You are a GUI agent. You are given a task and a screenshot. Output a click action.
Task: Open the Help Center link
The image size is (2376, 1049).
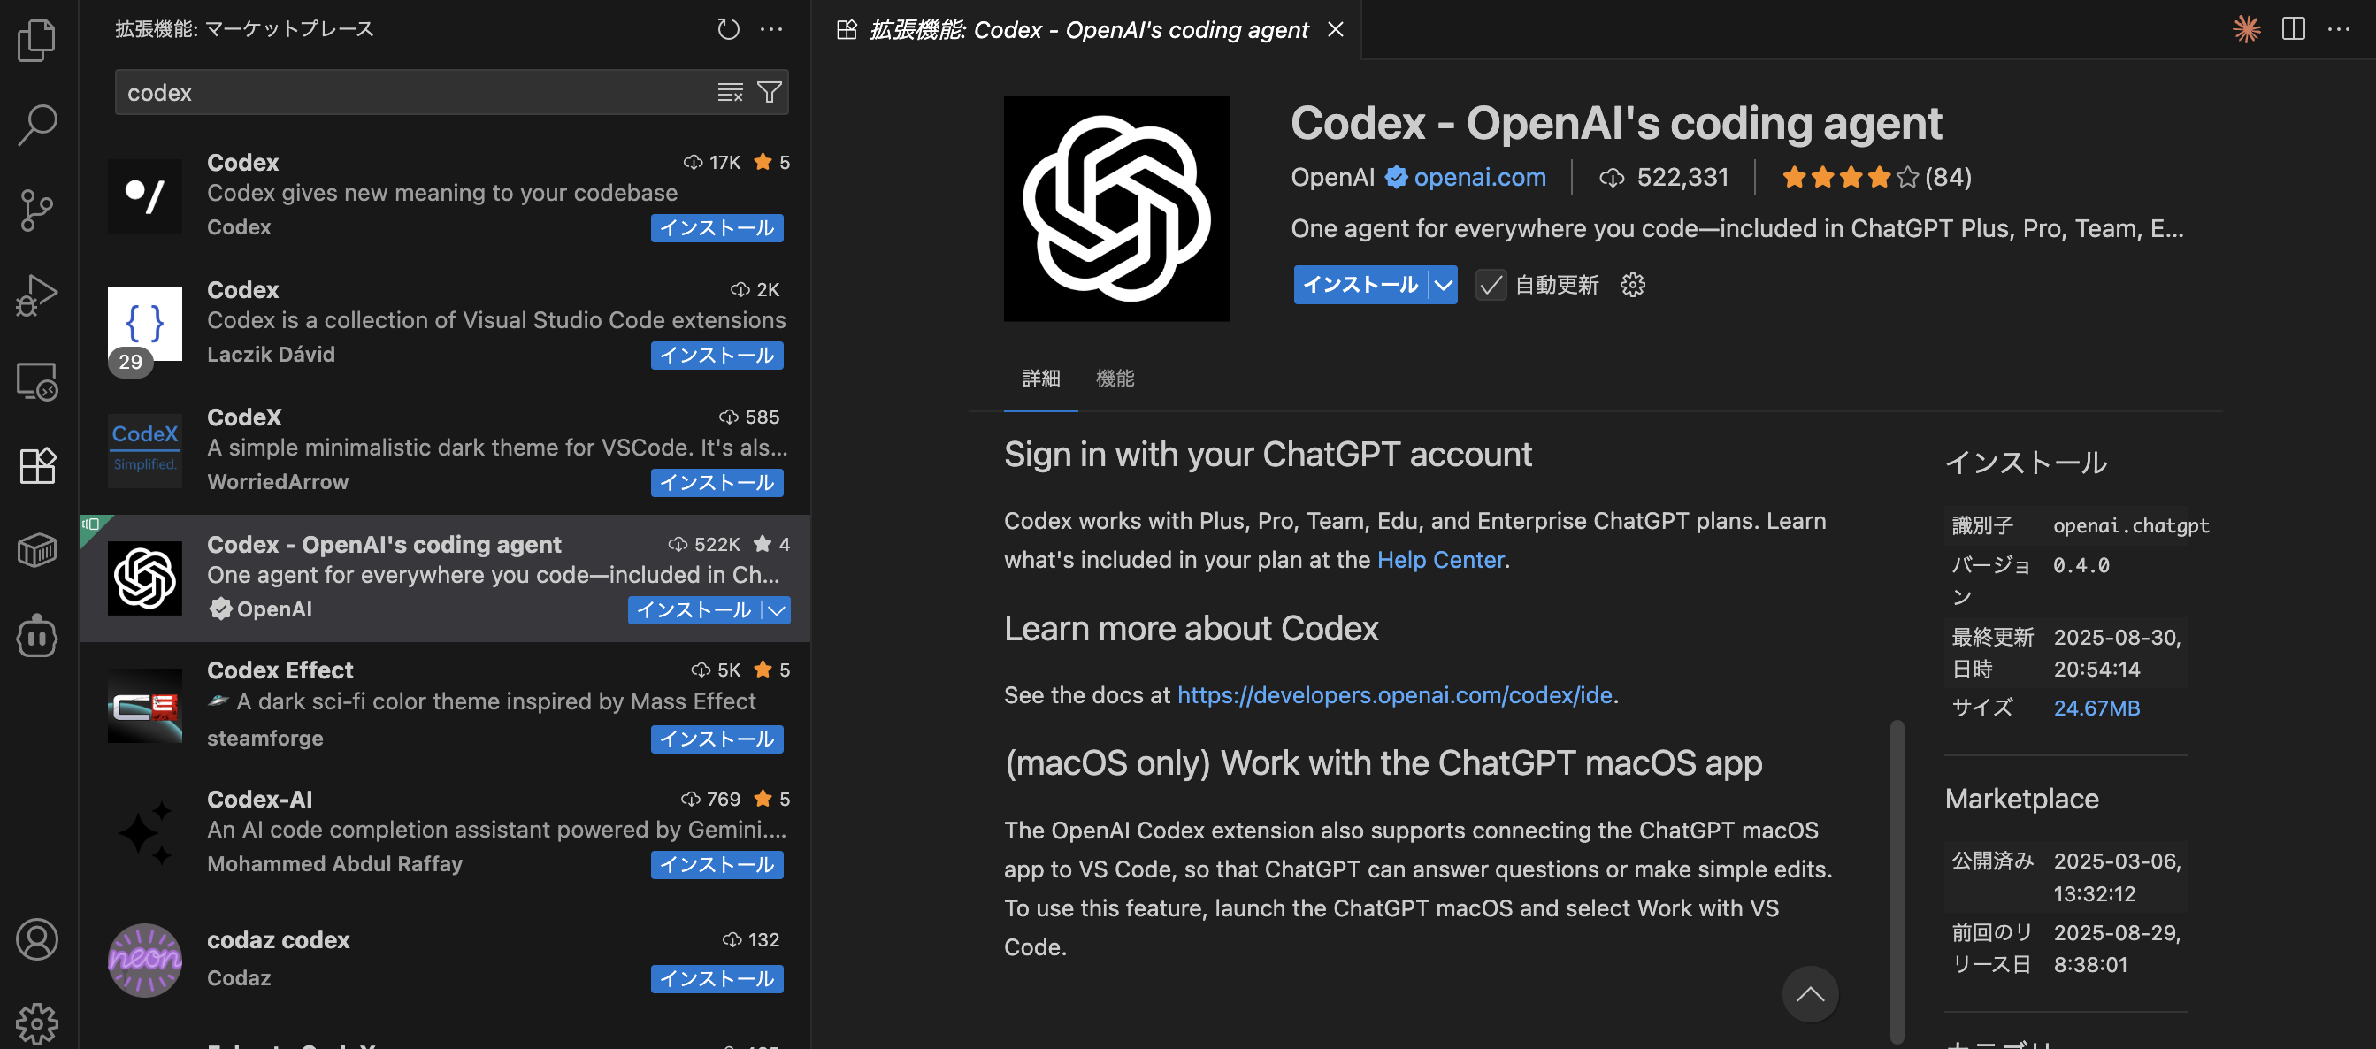[1439, 560]
